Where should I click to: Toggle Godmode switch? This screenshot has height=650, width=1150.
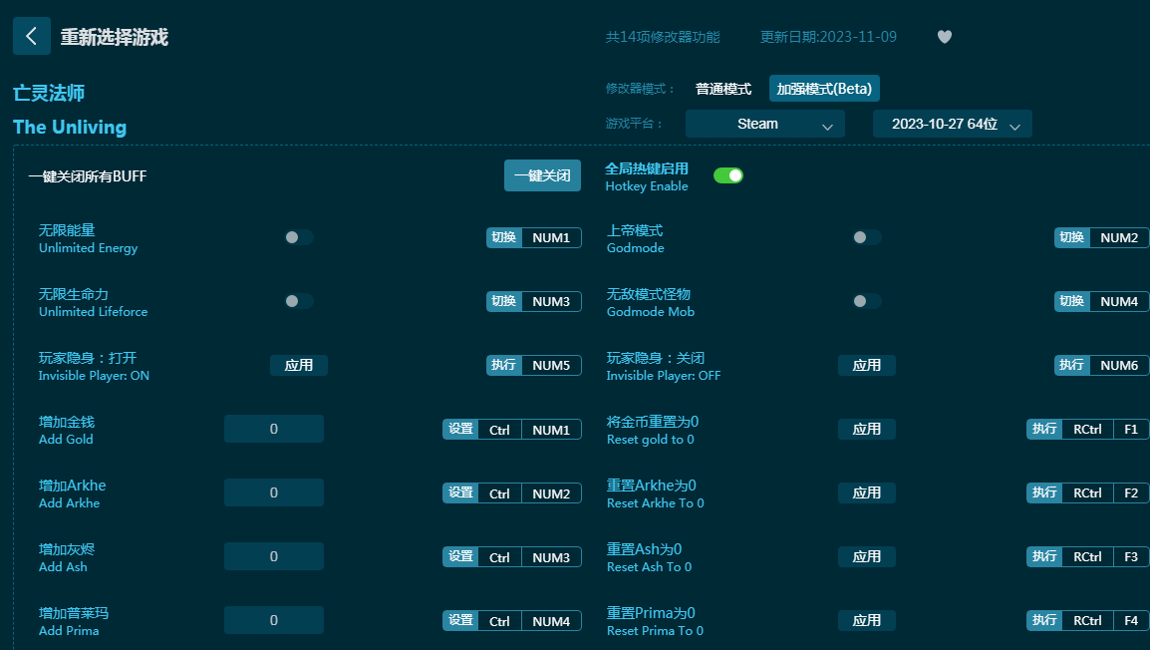click(x=867, y=237)
